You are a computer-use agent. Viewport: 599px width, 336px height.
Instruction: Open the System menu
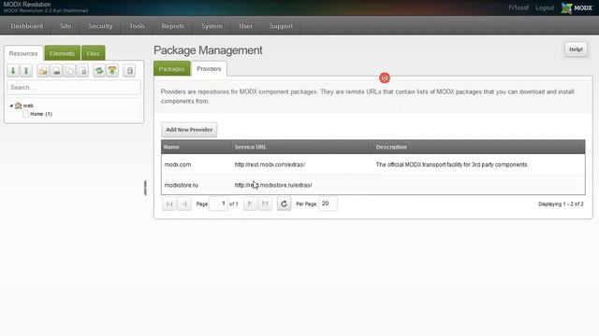point(212,26)
